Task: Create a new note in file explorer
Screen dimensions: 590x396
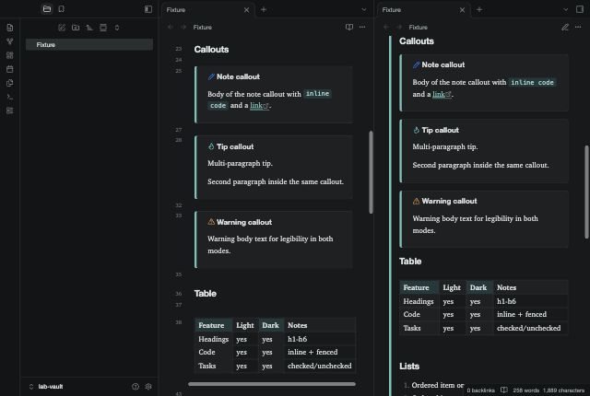Action: 62,28
